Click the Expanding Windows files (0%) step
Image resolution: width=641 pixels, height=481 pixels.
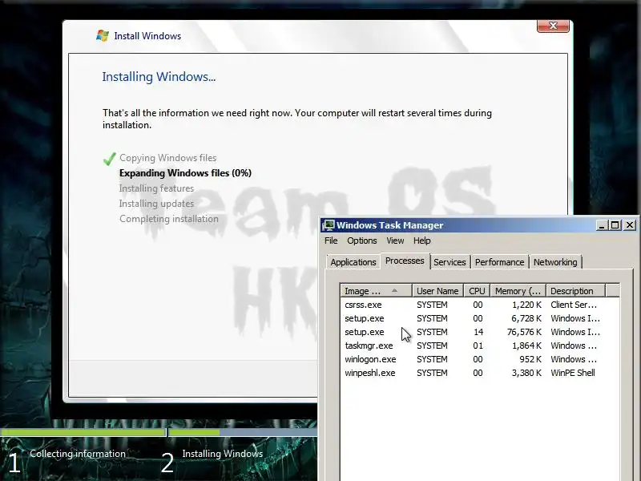[x=185, y=173]
